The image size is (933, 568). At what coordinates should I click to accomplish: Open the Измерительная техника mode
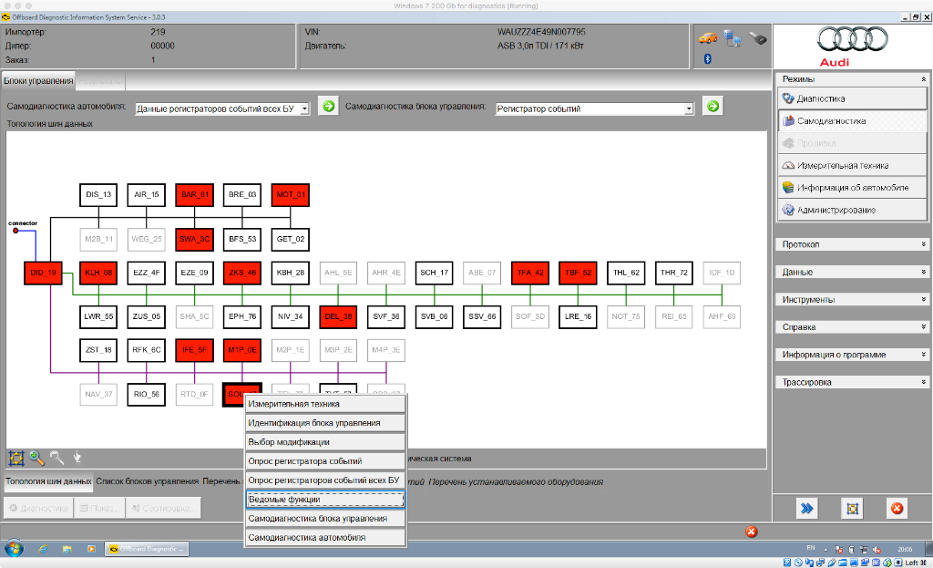(843, 165)
